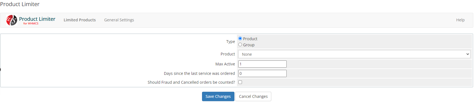Select the Group type radio button
The height and width of the screenshot is (102, 475).
click(x=240, y=45)
